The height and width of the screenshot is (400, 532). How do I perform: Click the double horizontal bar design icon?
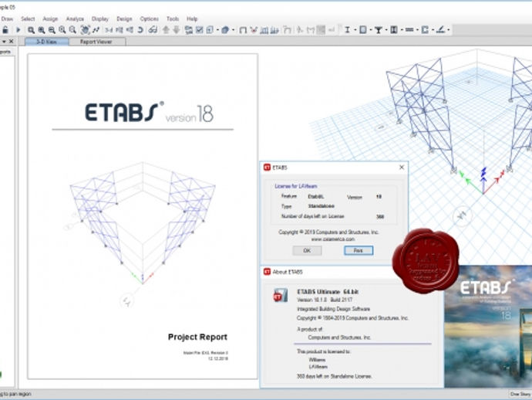[409, 30]
